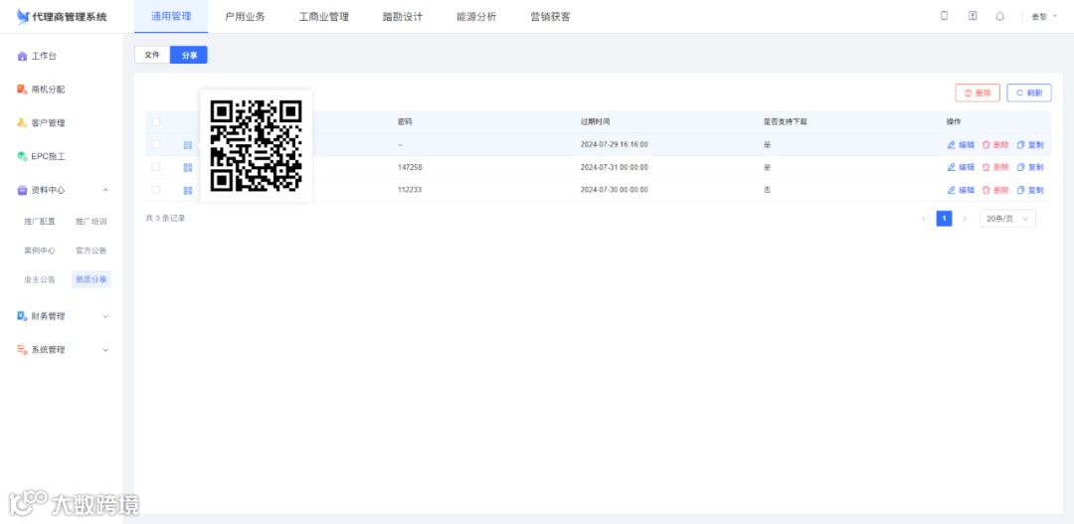Screen dimensions: 1074x524
Task: Click the 代理商管理系统 logo
Action: tap(62, 17)
